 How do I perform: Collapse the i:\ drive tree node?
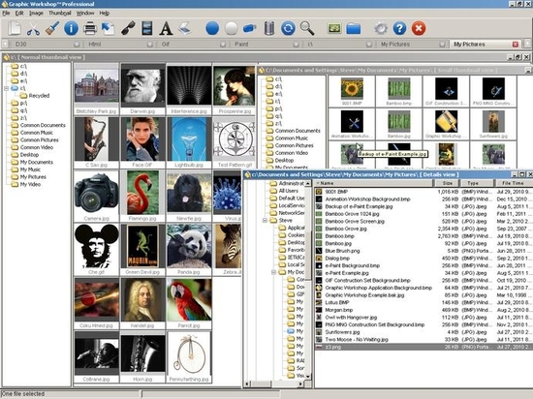(x=6, y=88)
